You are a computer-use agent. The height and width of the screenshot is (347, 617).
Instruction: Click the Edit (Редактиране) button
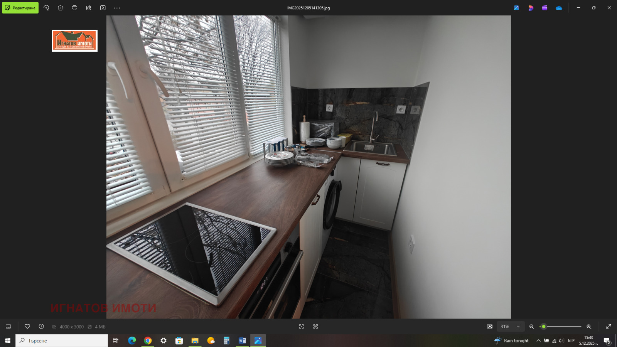20,8
